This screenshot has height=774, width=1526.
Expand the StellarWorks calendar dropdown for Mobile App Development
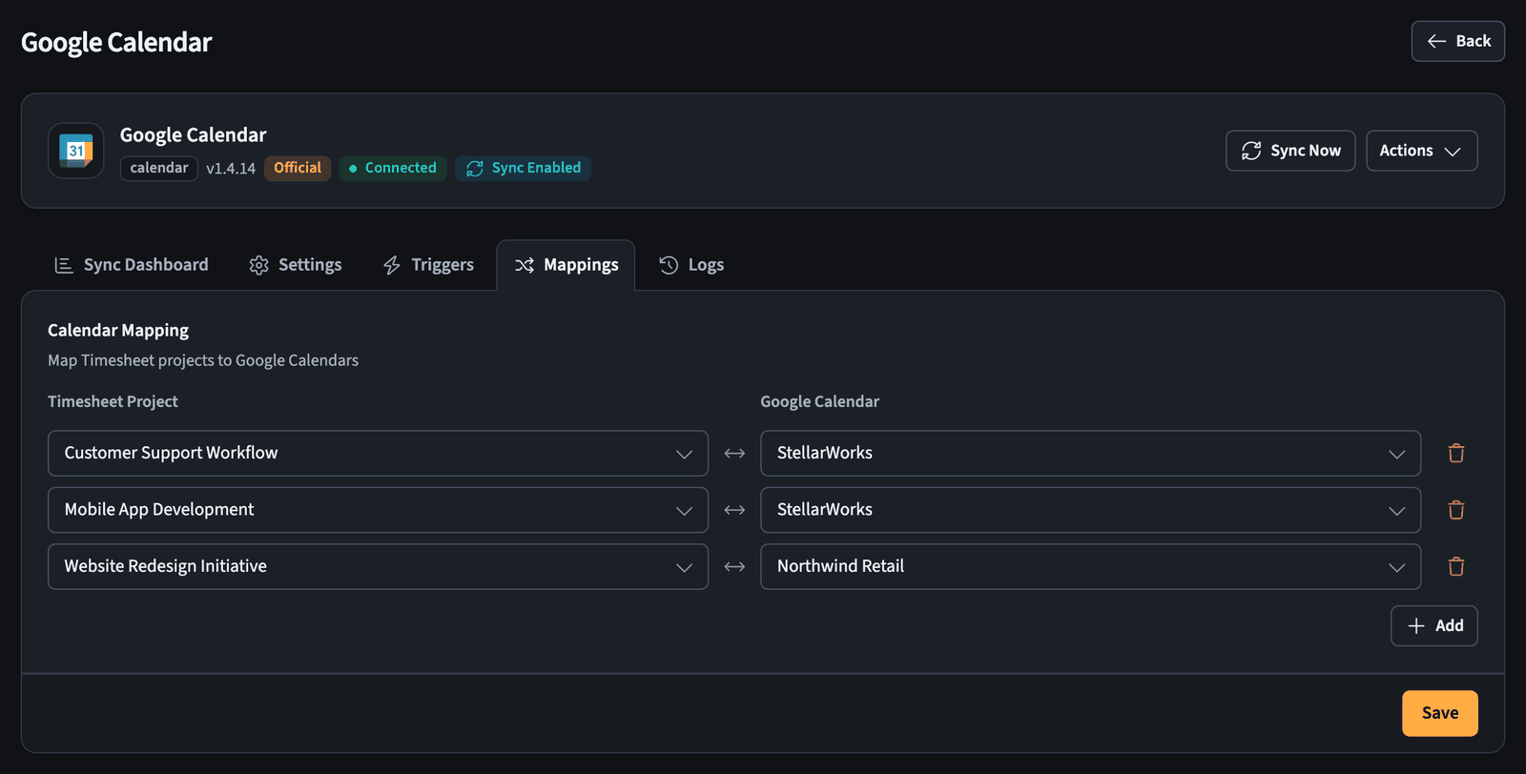[x=1090, y=510]
